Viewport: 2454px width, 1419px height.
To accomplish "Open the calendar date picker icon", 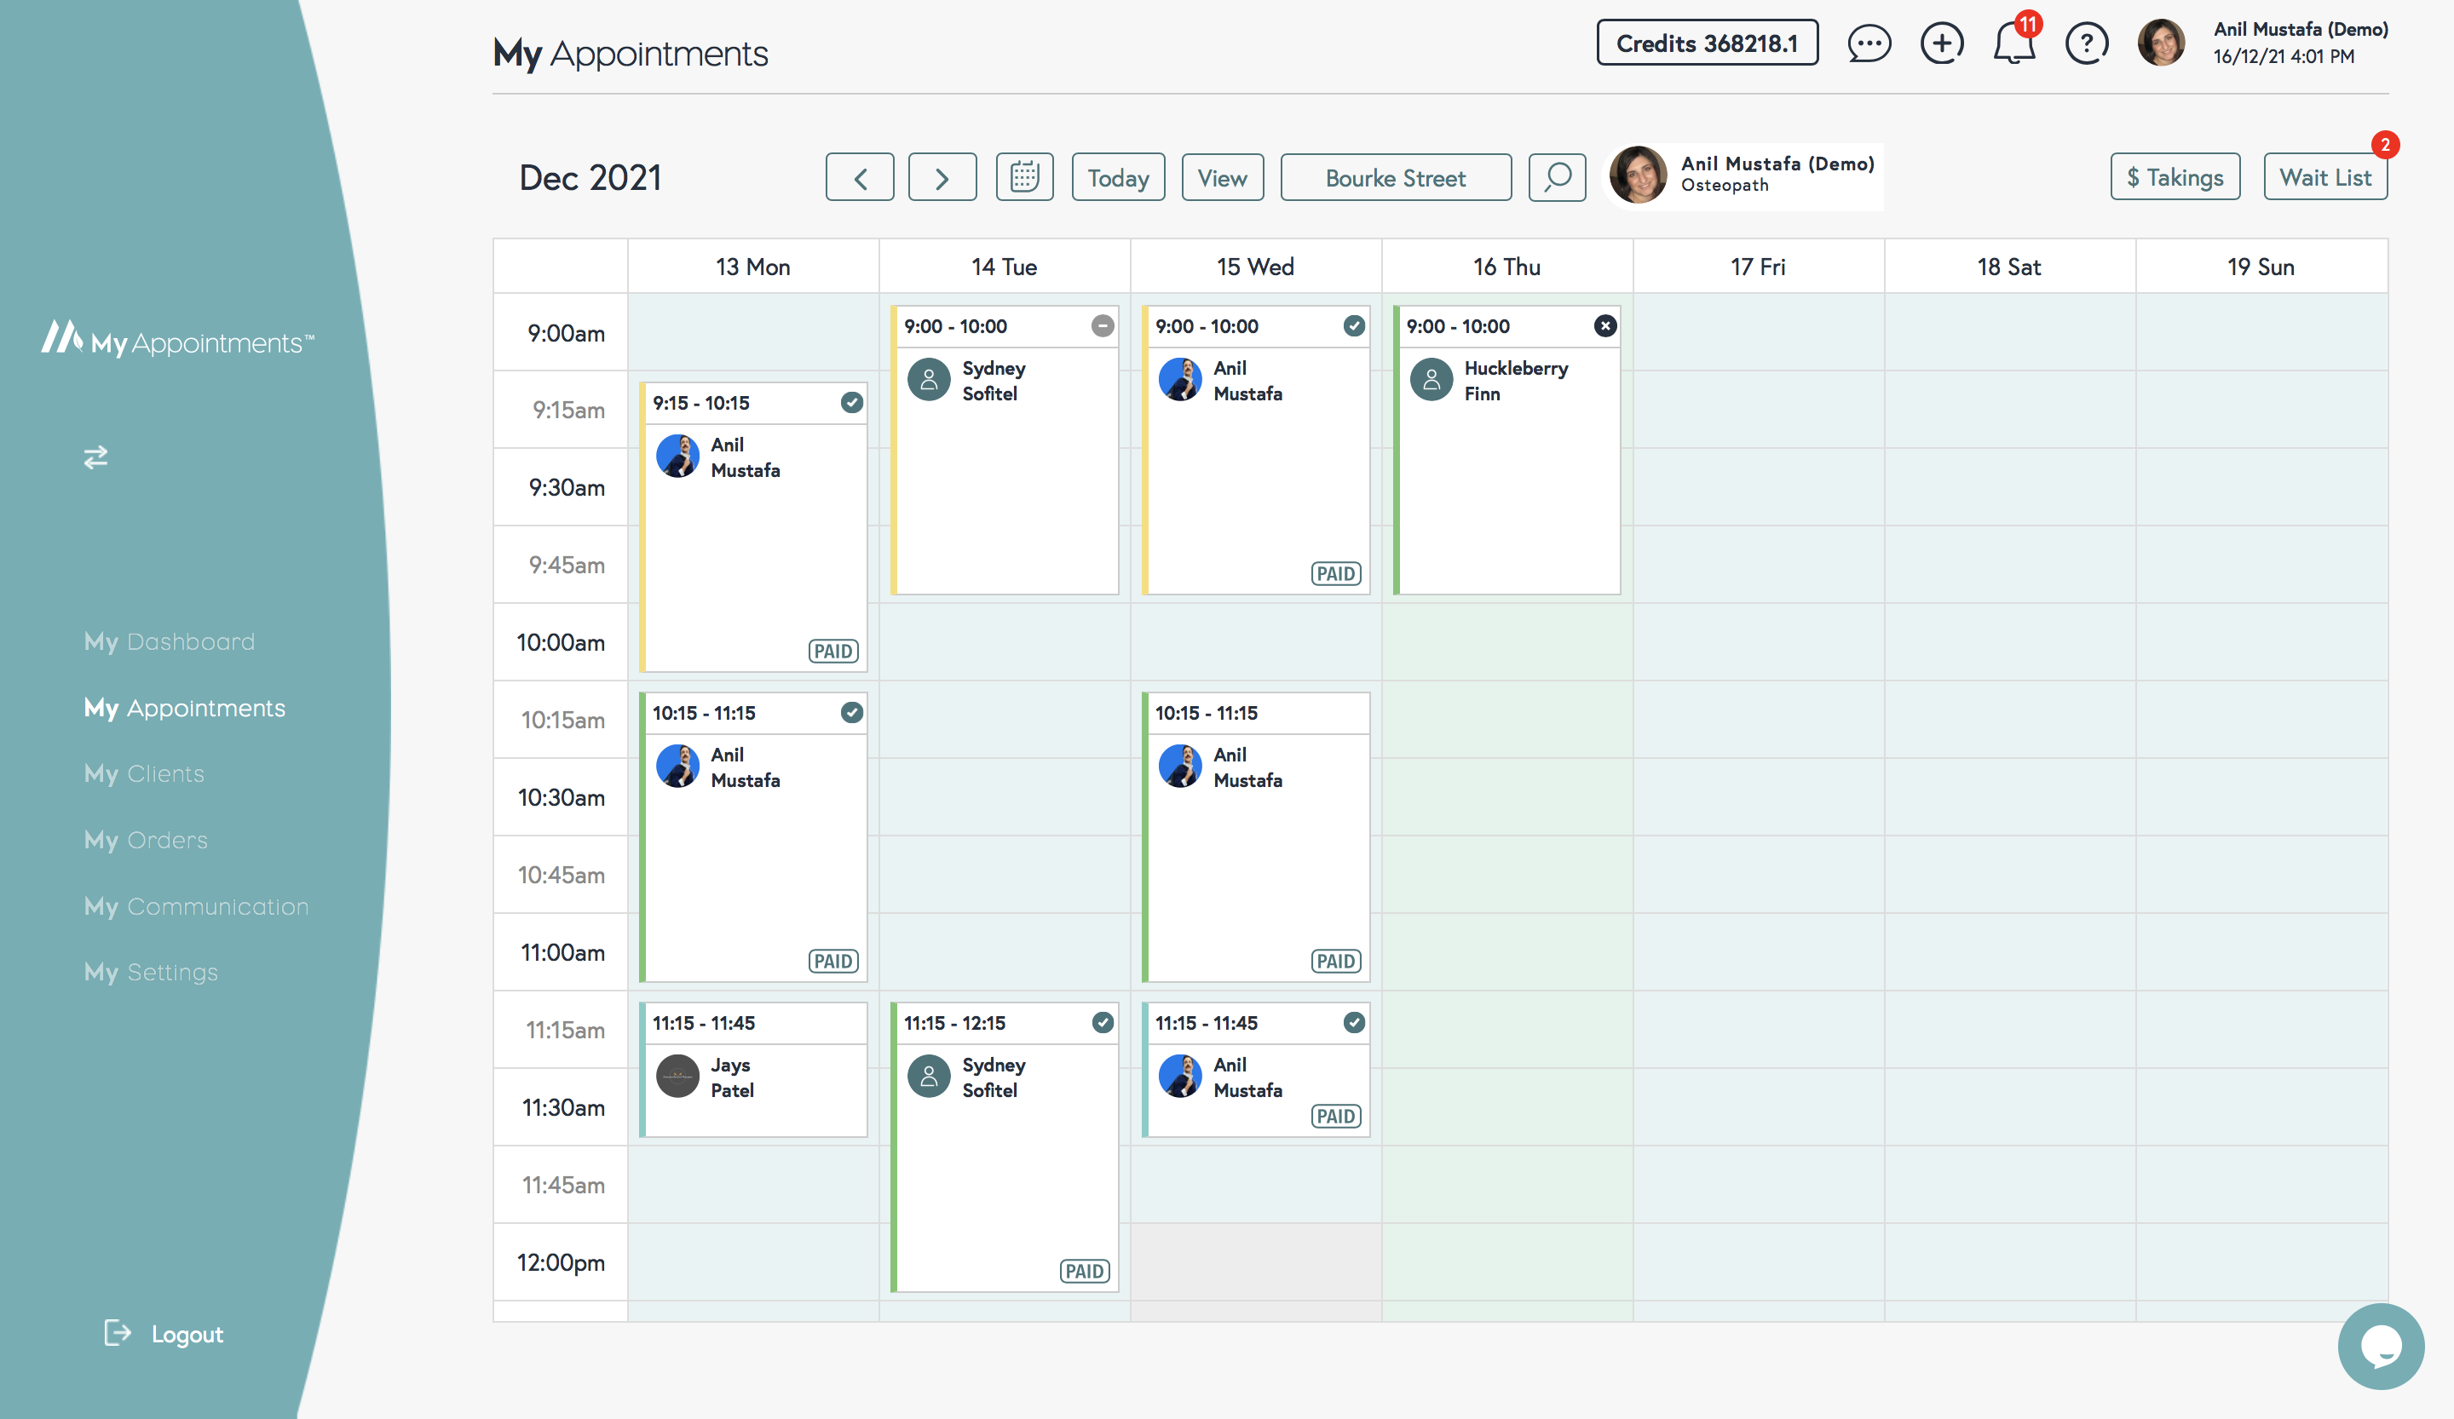I will [x=1024, y=177].
